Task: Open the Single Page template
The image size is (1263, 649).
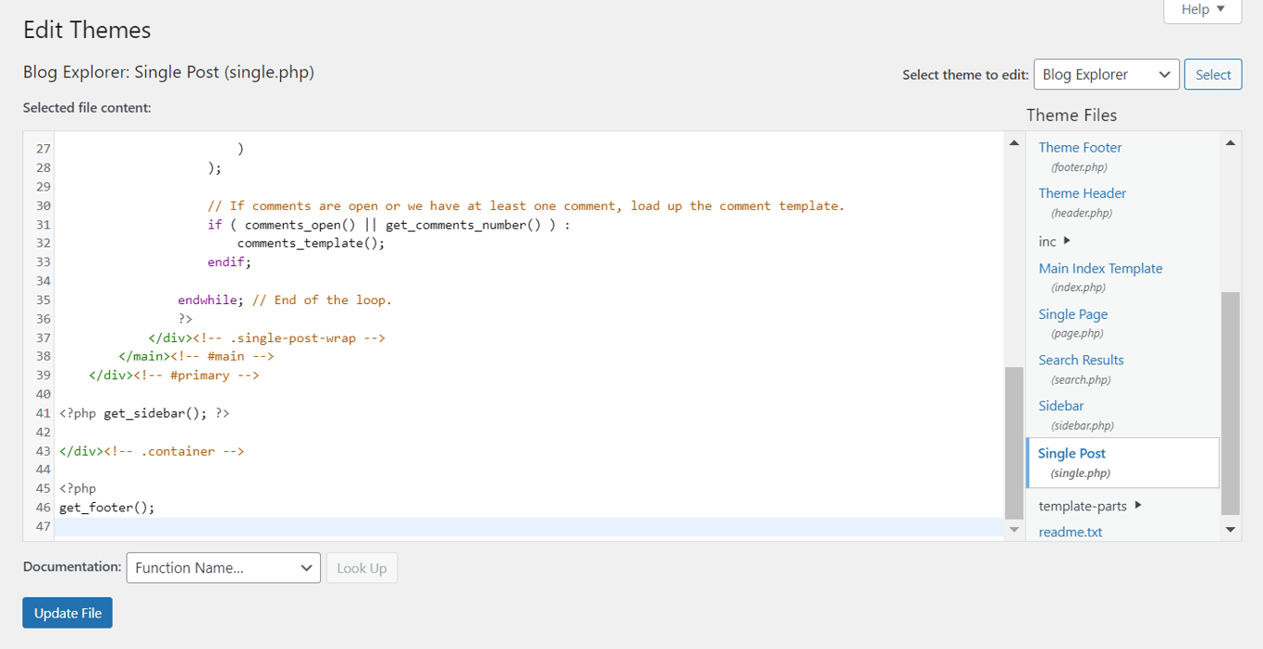Action: pos(1073,313)
